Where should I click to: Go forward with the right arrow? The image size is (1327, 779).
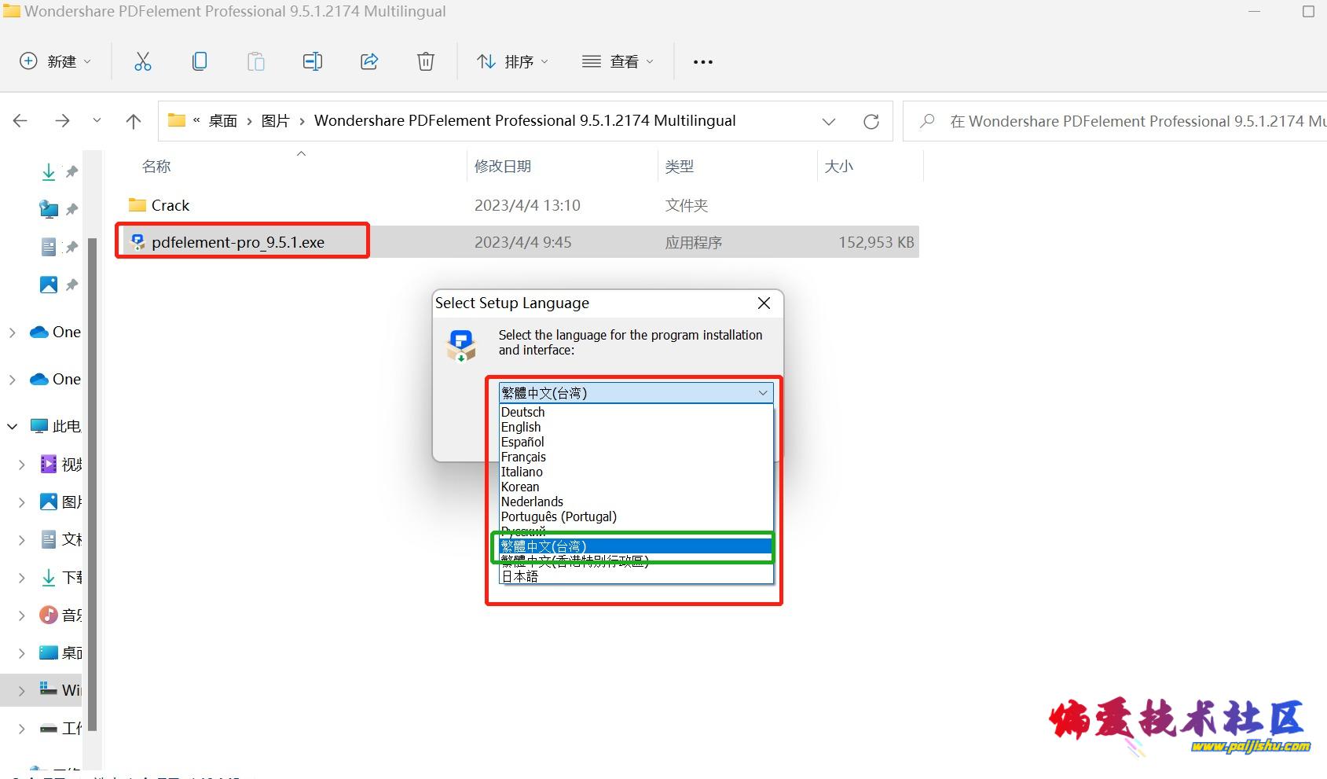62,121
